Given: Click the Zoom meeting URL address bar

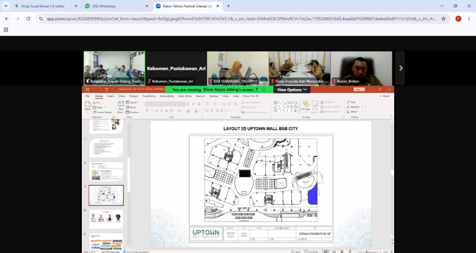Looking at the screenshot, I should 241,19.
